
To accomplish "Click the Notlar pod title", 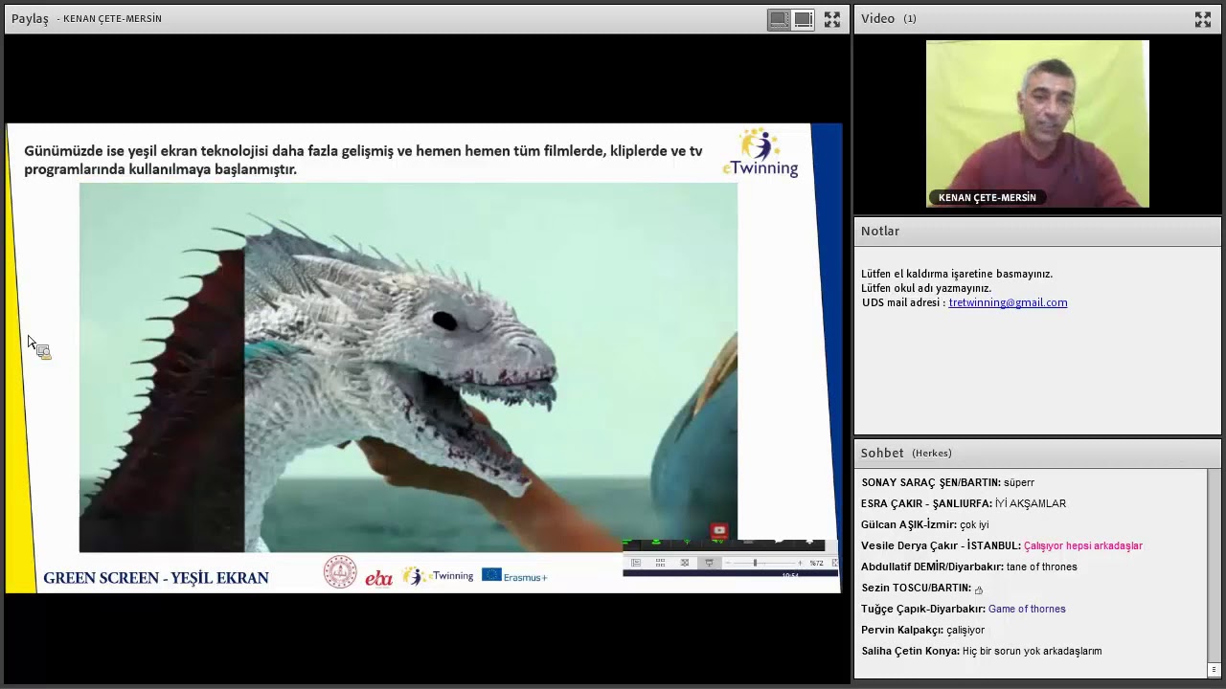I will pos(879,231).
